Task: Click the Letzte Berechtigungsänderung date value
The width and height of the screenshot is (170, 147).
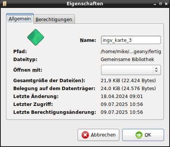Action: (122, 112)
